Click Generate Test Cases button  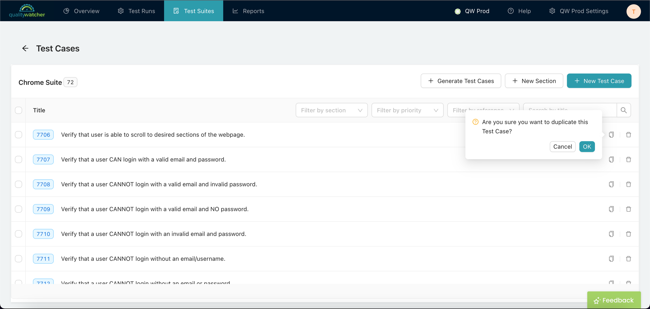point(461,81)
